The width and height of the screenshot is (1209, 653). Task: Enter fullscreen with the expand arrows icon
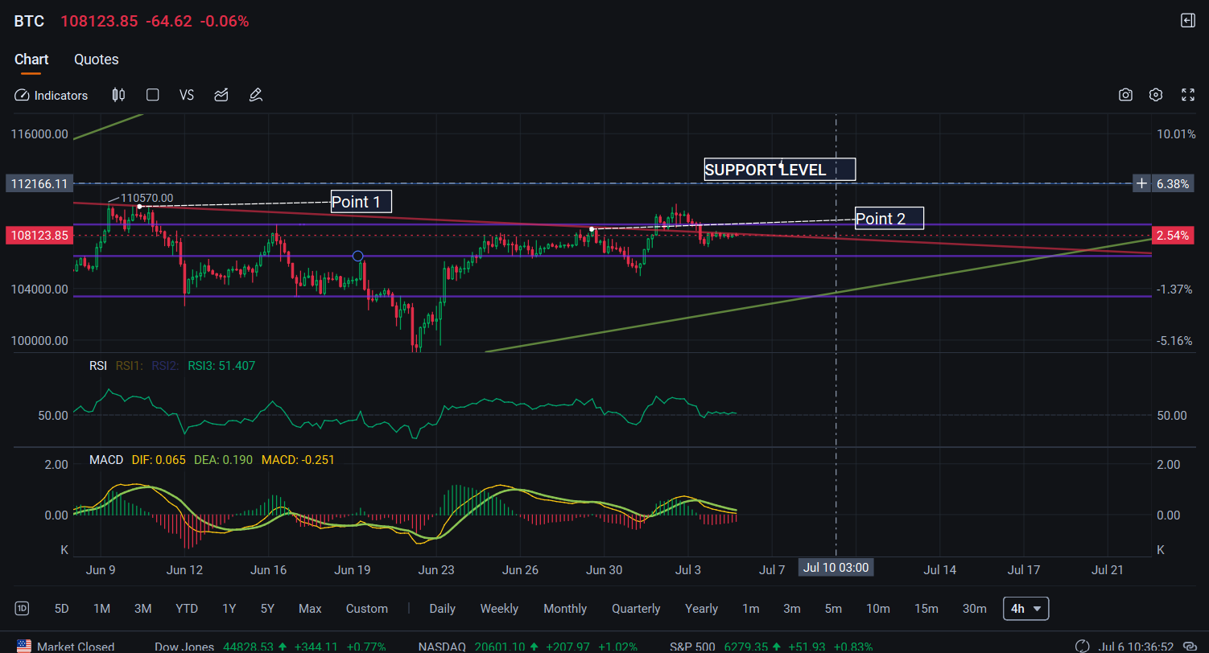(x=1188, y=94)
